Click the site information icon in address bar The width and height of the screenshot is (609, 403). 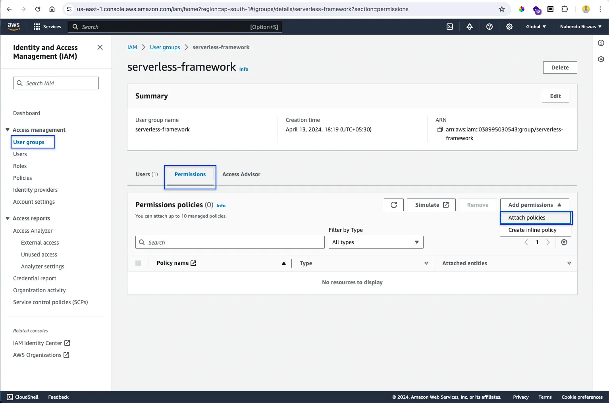coord(69,9)
